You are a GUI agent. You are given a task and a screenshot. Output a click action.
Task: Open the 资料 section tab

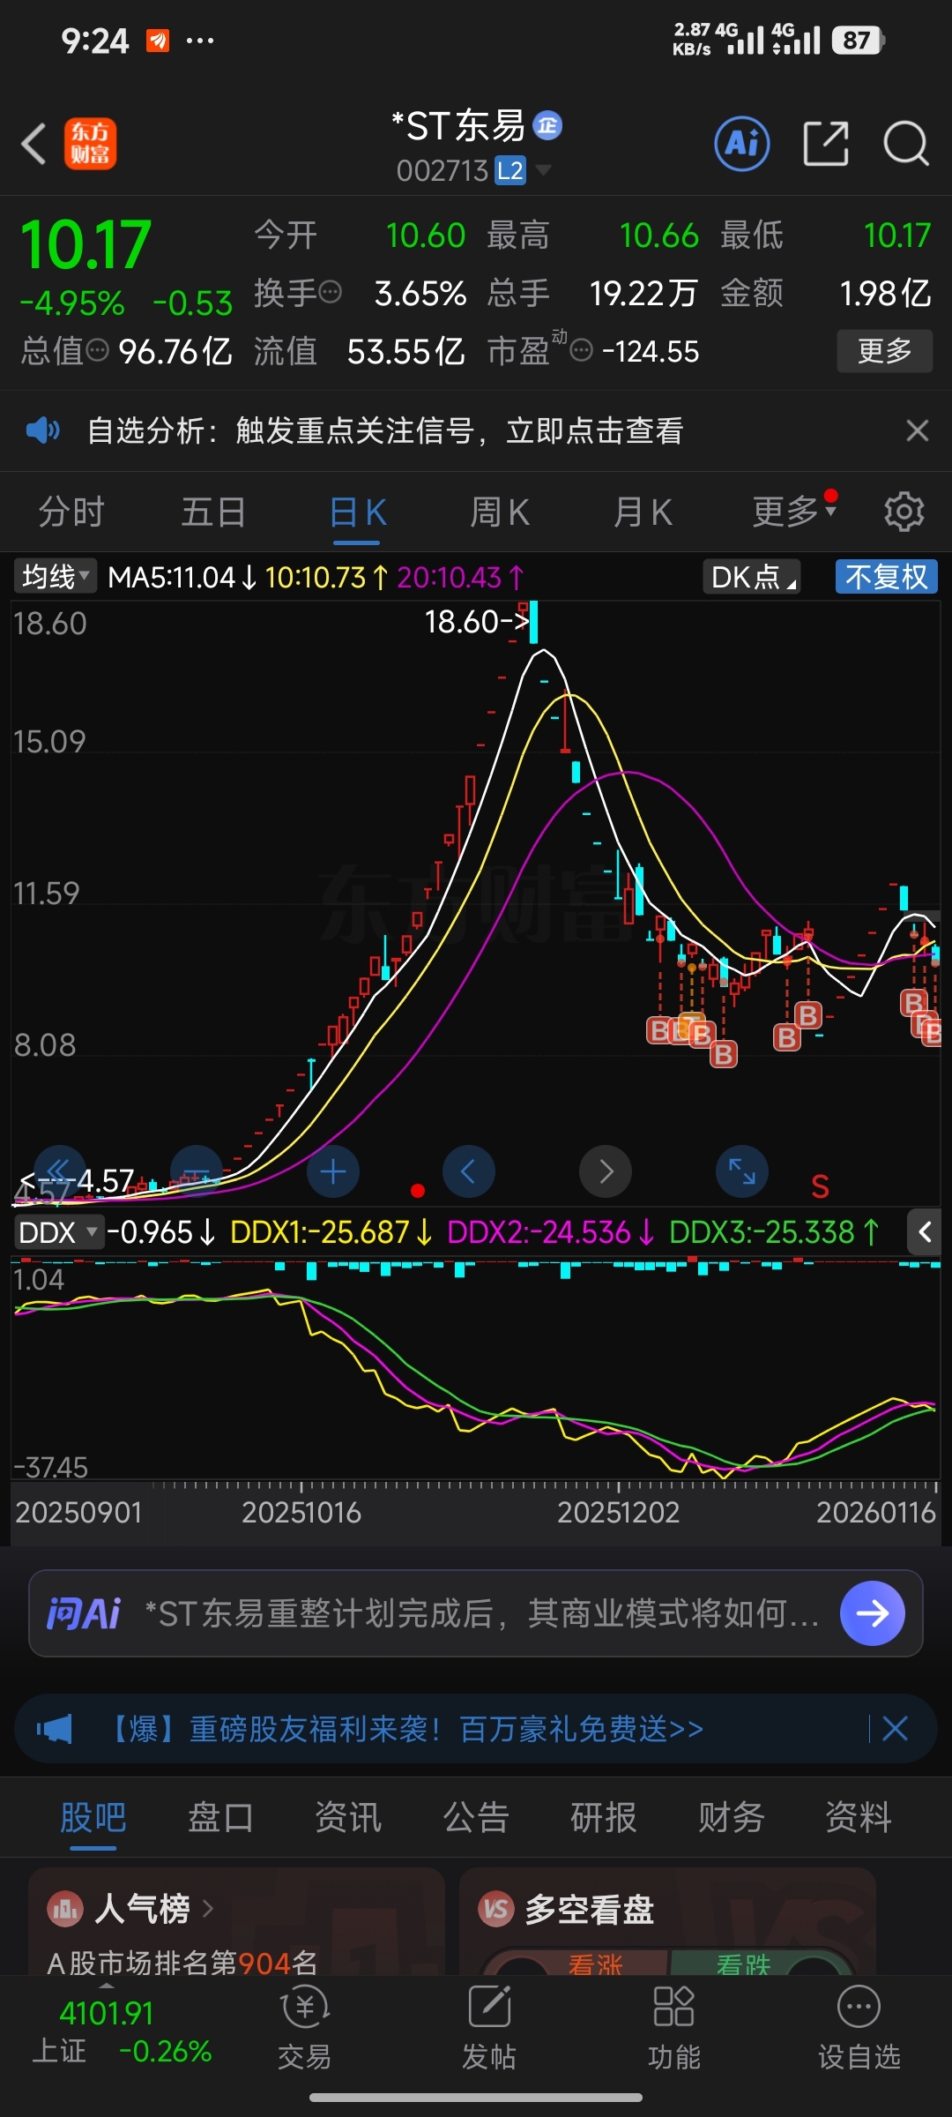pos(859,1819)
